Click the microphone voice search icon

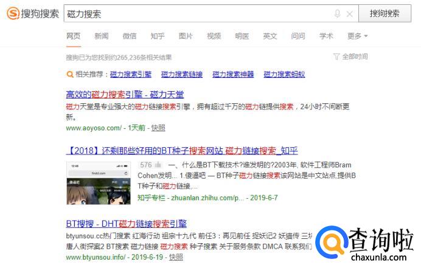[337, 14]
